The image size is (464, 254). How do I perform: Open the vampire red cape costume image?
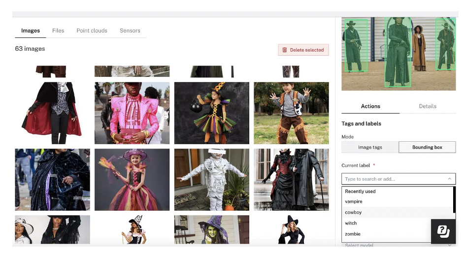[x=52, y=113]
